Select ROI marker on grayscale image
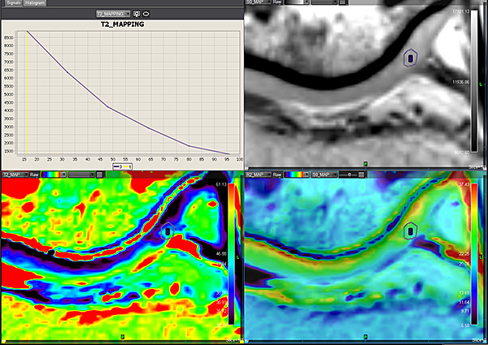This screenshot has width=488, height=345. (412, 58)
